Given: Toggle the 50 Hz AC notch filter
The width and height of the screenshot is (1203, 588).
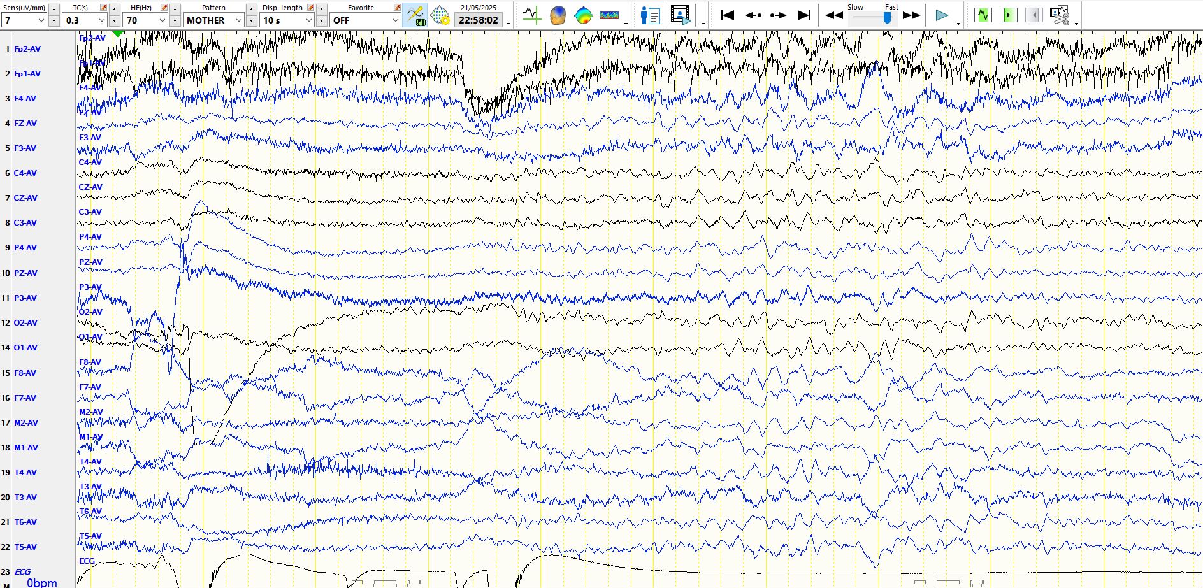Looking at the screenshot, I should [415, 15].
